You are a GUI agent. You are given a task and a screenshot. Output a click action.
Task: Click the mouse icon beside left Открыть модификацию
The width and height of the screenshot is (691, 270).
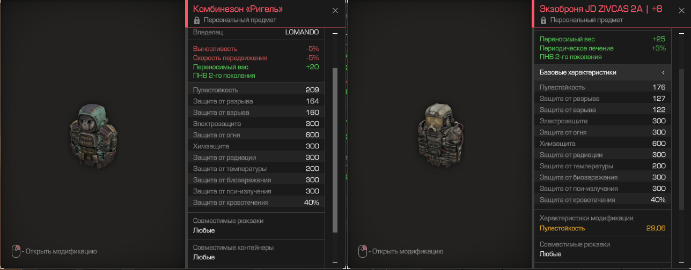[x=16, y=251]
